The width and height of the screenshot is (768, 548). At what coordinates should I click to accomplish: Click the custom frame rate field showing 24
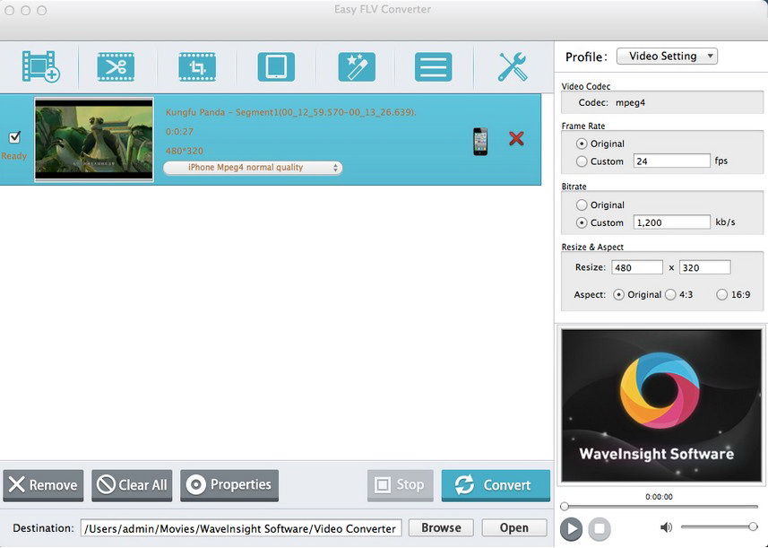point(671,161)
